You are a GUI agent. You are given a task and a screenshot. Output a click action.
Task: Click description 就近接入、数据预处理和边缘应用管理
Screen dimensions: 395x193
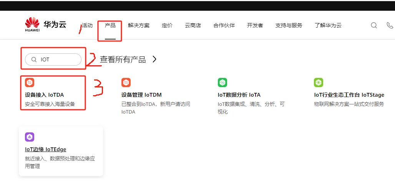(60, 162)
